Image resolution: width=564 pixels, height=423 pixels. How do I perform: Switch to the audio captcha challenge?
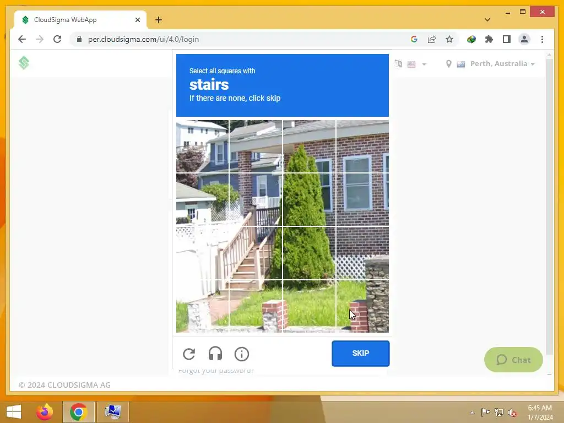pyautogui.click(x=215, y=354)
